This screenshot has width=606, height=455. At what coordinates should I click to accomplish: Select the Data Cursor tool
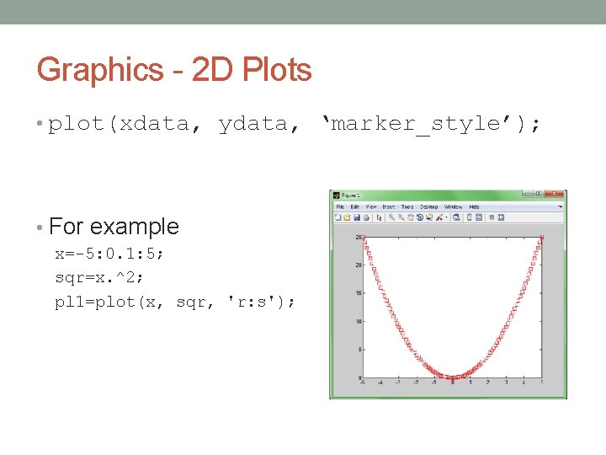click(x=429, y=217)
